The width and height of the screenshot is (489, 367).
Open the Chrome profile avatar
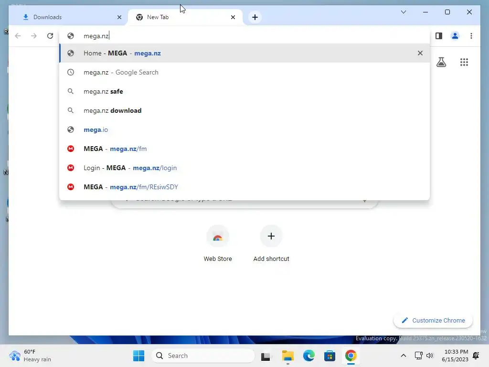[x=455, y=36]
